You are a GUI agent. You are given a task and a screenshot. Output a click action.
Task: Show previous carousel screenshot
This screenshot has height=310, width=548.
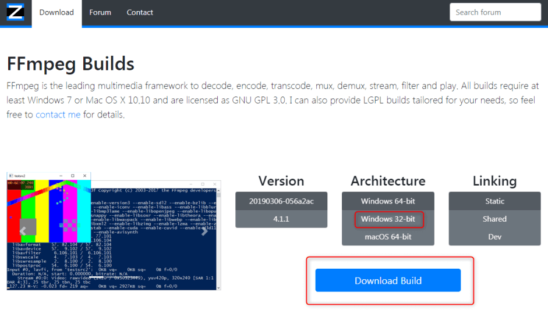(x=23, y=231)
